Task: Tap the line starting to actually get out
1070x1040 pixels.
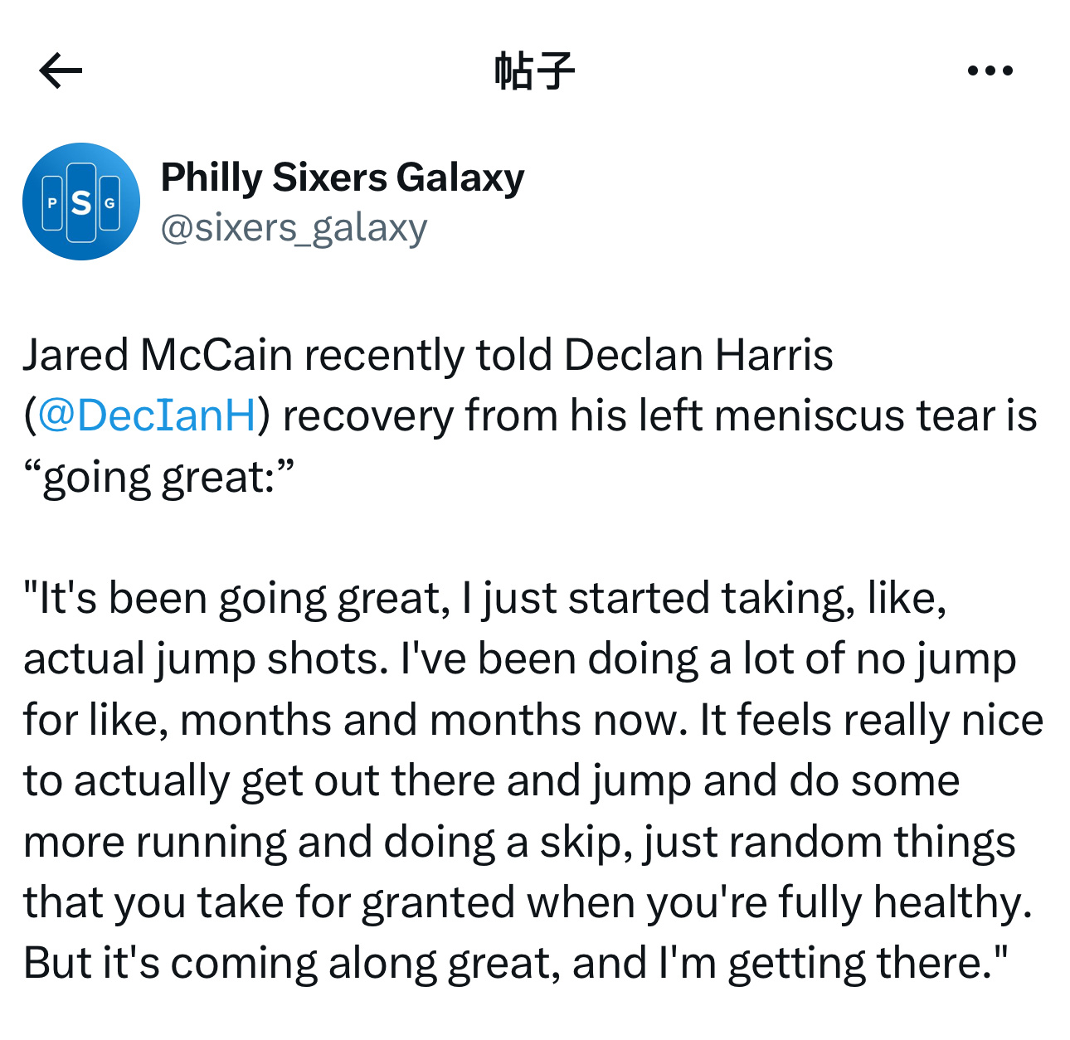Action: (x=491, y=781)
